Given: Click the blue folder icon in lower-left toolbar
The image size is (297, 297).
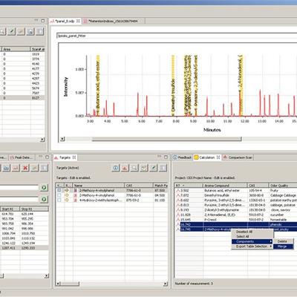Looking at the screenshot, I should coord(6,168).
